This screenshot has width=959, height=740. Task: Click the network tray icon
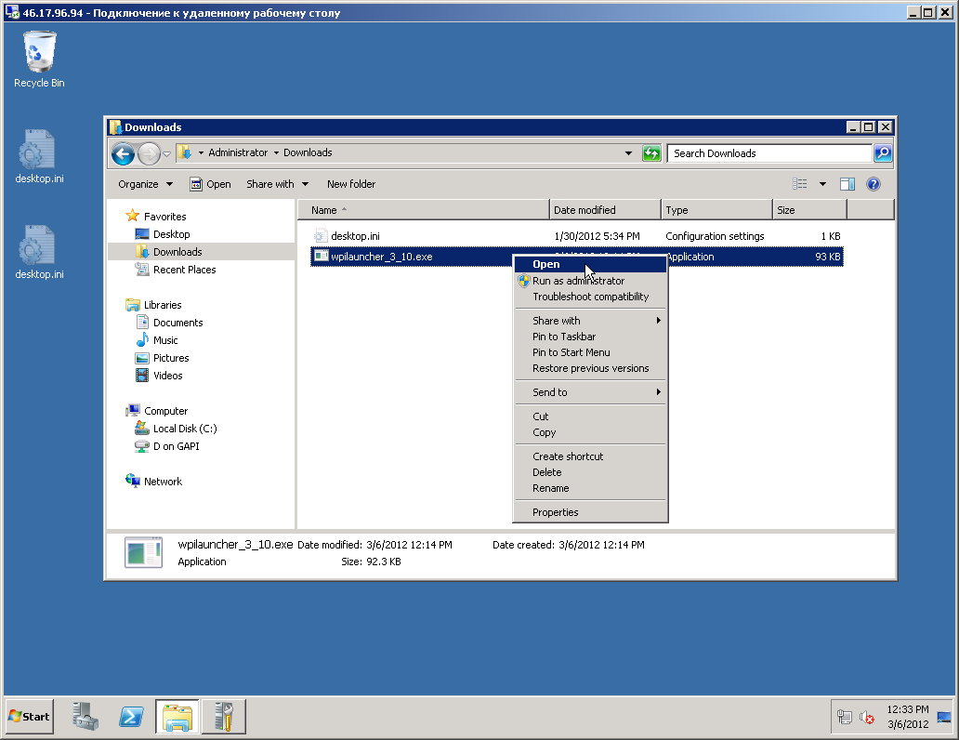(845, 717)
